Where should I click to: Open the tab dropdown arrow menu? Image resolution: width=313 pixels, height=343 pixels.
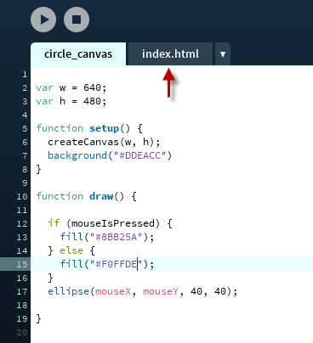(223, 54)
